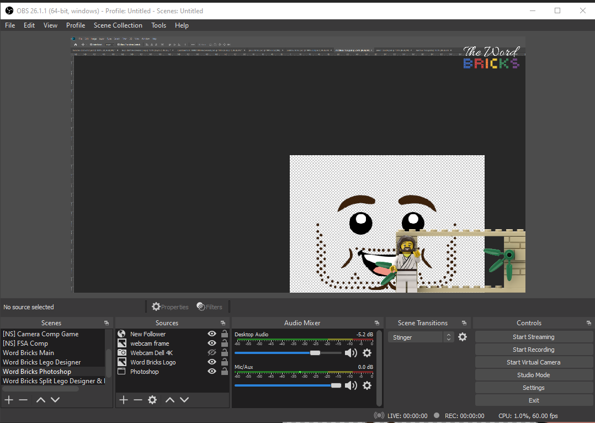595x423 pixels.
Task: Hide the New Follower source
Action: (211, 334)
